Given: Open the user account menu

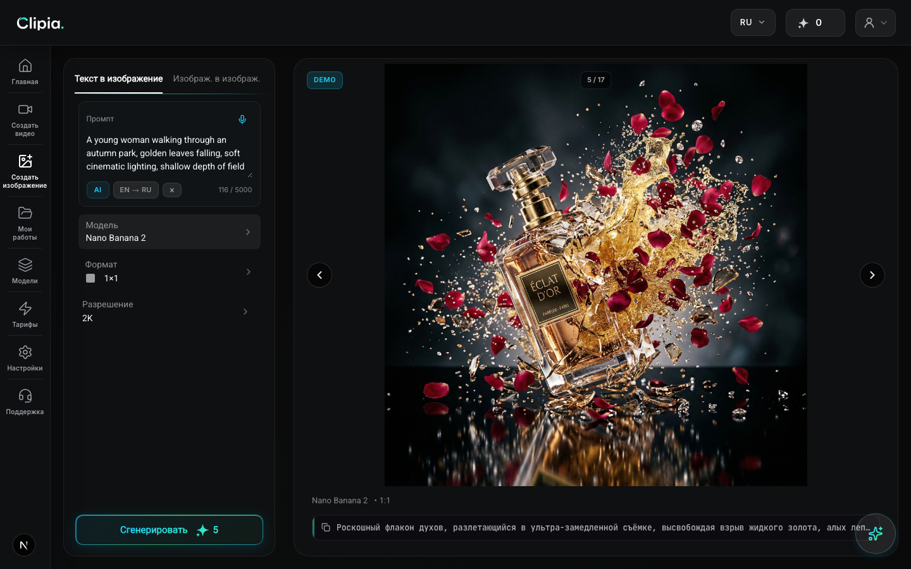Looking at the screenshot, I should [x=876, y=23].
